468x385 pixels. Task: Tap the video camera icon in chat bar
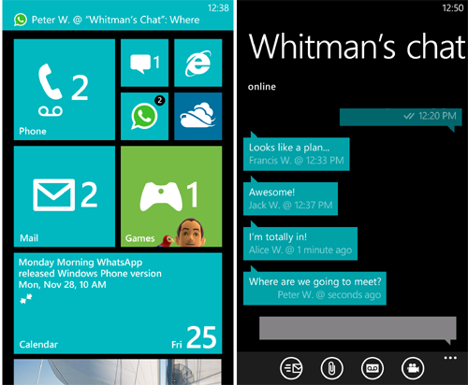(x=413, y=368)
